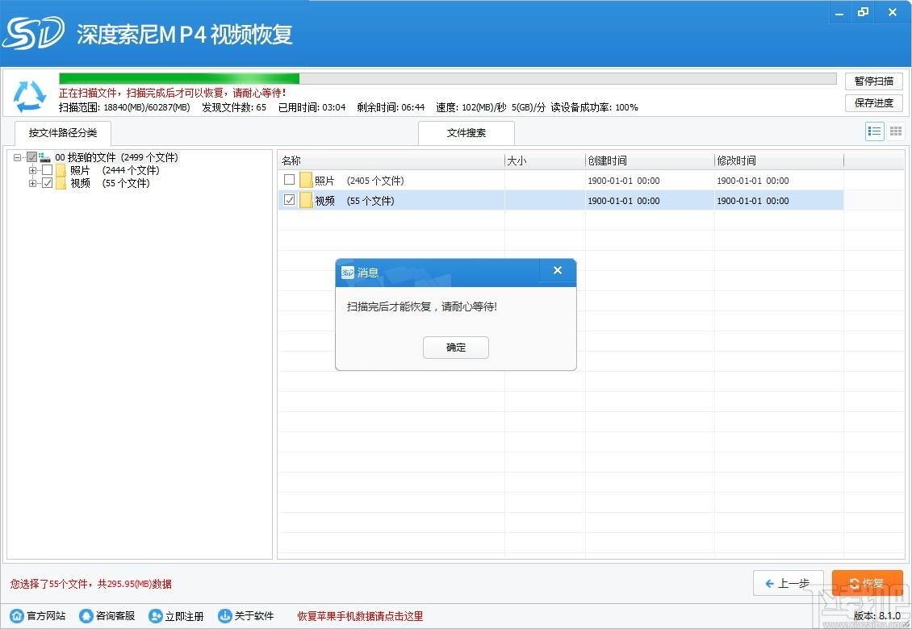Screen dimensions: 912x629
Task: Select 找到的文件 (2499 个文件) tree row
Action: tap(117, 157)
